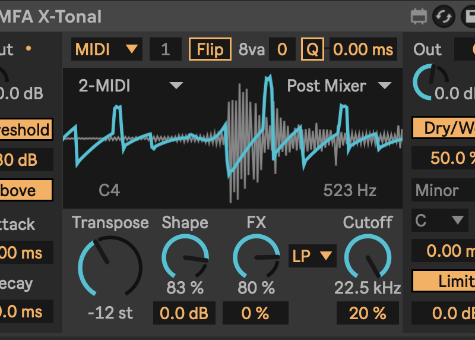Image resolution: width=475 pixels, height=340 pixels.
Task: Expand the Post Mixer routing dropdown
Action: coord(339,86)
